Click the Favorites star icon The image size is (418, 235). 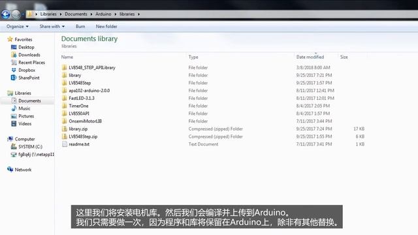tap(10, 39)
